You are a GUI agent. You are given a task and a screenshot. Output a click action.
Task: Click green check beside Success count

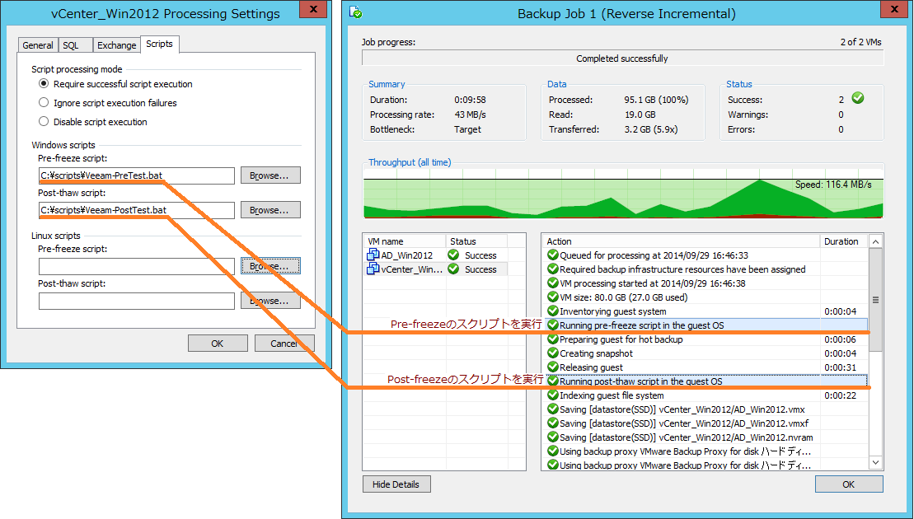pyautogui.click(x=857, y=98)
